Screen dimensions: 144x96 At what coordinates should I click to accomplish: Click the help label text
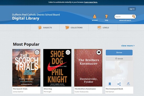(x=106, y=20)
